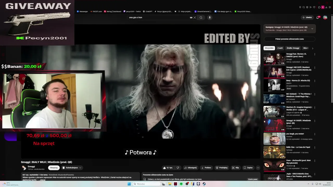
Task: Open Spotify from the taskbar
Action: click(181, 184)
